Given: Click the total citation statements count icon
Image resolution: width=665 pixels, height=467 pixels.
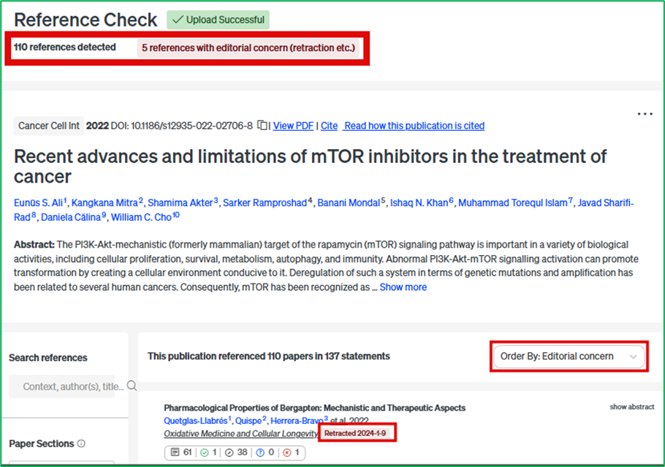Looking at the screenshot, I should tap(176, 452).
